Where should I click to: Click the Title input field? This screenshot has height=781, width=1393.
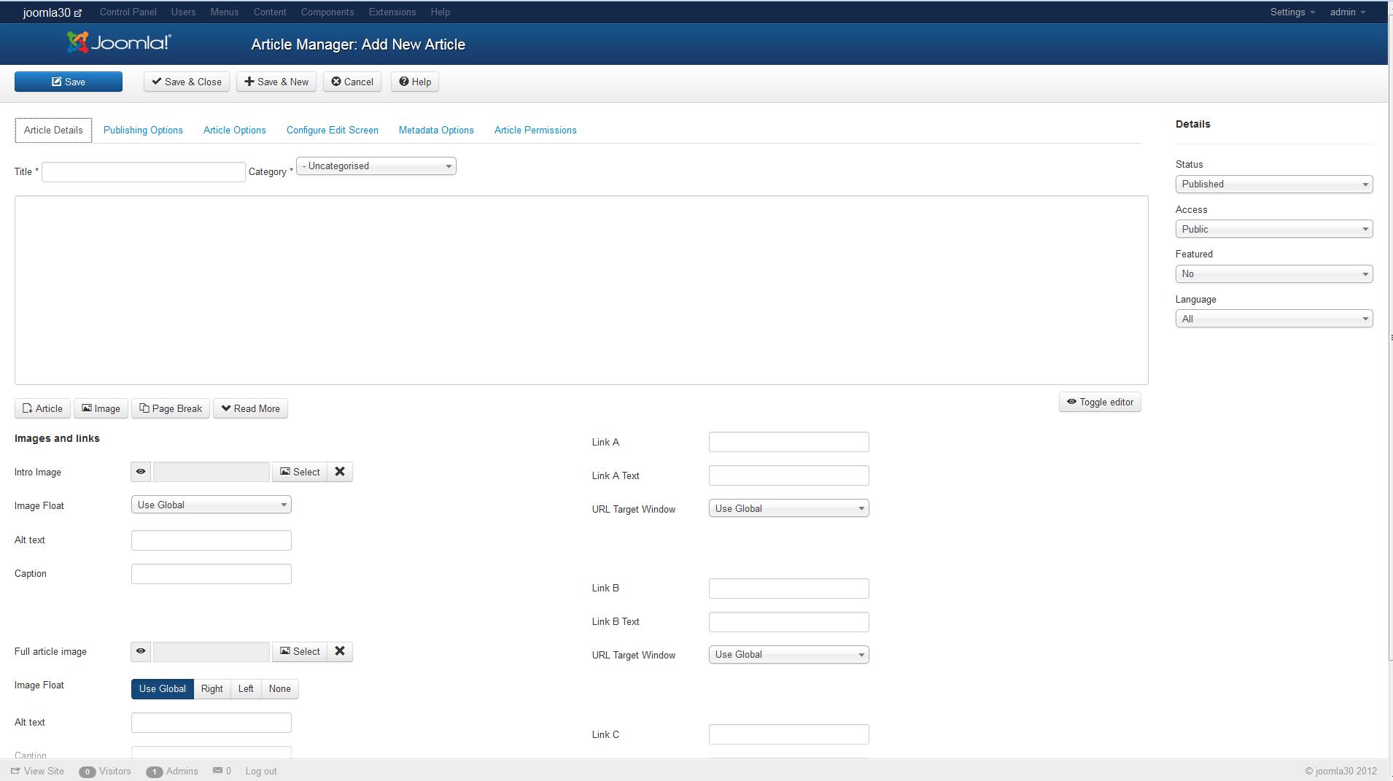click(x=144, y=172)
